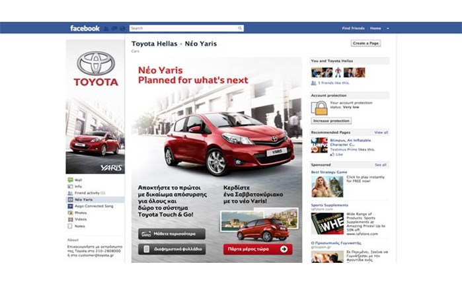Click the weekend photos Yaris collage
This screenshot has width=462, height=284.
259,225
